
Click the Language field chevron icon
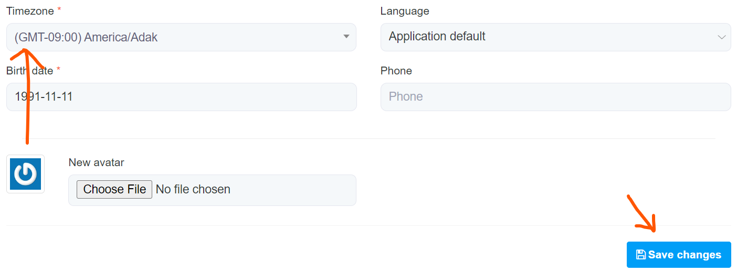pos(721,37)
